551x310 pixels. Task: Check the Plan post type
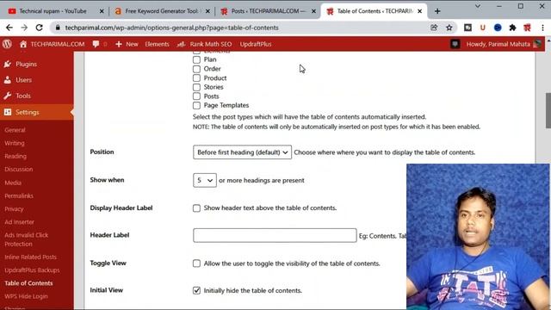click(196, 59)
